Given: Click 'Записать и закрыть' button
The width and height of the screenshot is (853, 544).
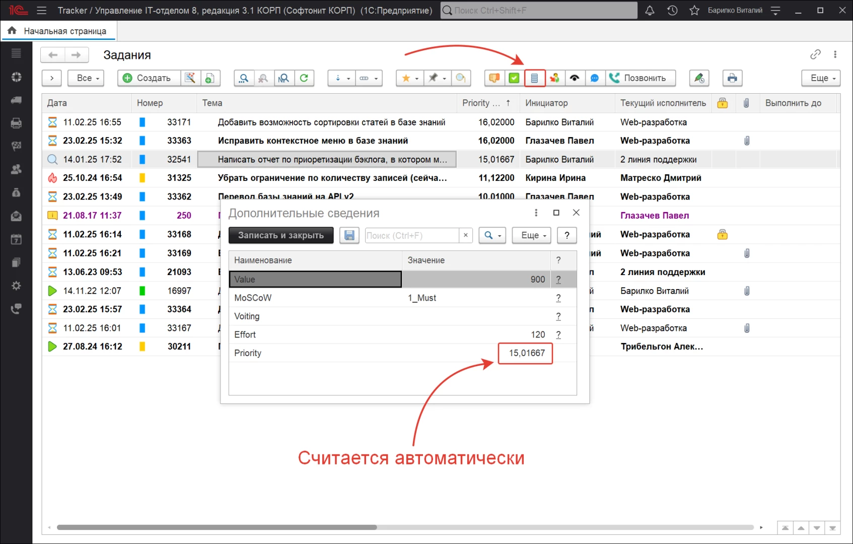Looking at the screenshot, I should 280,235.
